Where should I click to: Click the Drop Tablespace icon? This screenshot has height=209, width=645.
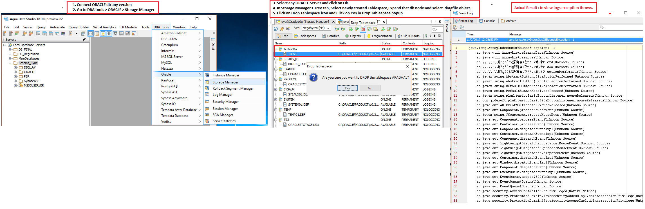click(x=363, y=29)
